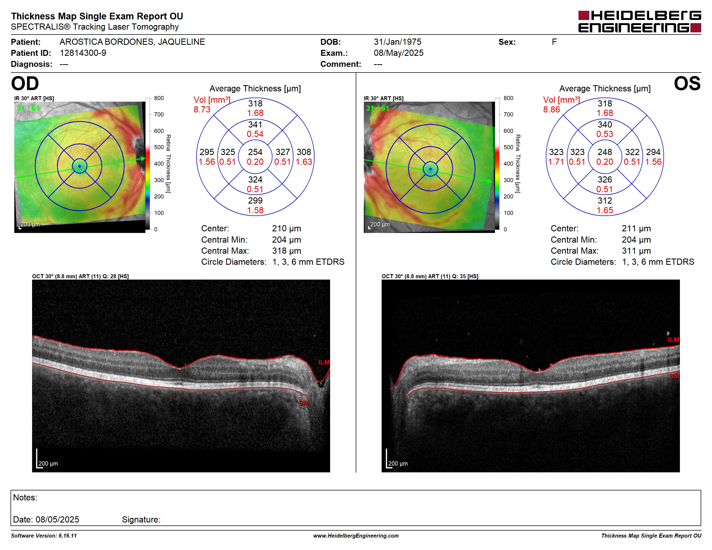Click the OD inner inferior value 324
The width and height of the screenshot is (712, 550).
(x=255, y=180)
